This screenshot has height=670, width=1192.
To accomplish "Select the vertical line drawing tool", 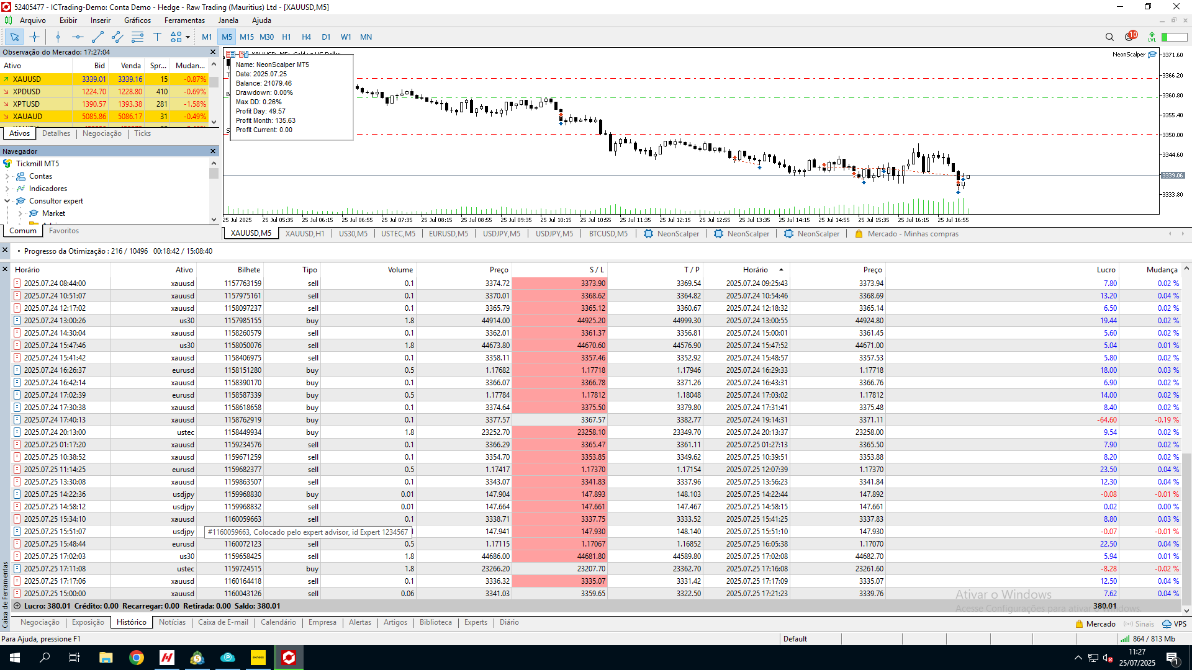I will (x=58, y=37).
